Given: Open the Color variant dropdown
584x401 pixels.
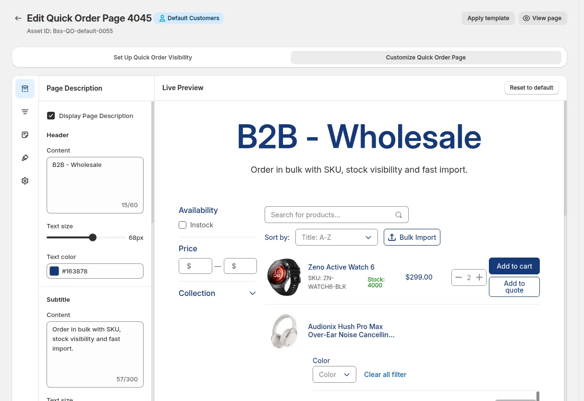Looking at the screenshot, I should (334, 375).
